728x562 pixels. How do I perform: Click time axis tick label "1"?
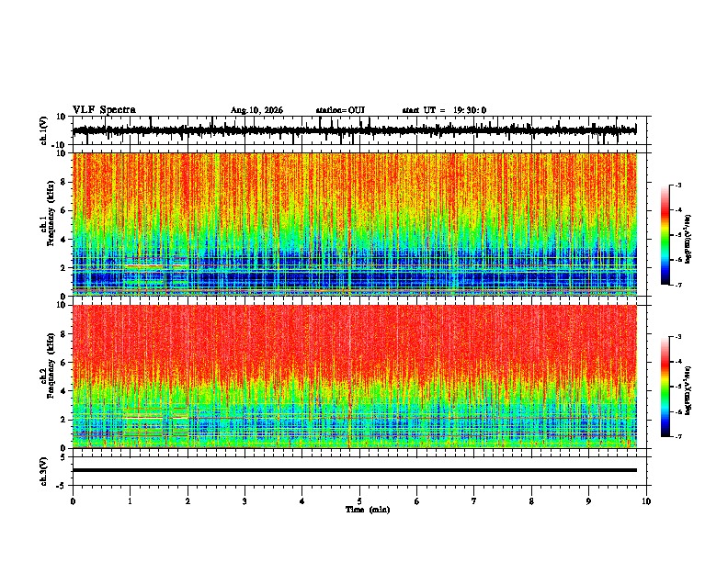click(130, 501)
